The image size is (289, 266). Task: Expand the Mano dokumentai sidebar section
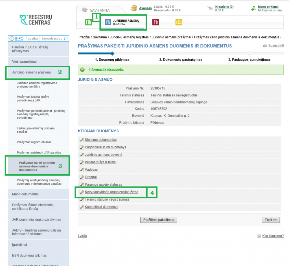click(x=25, y=194)
